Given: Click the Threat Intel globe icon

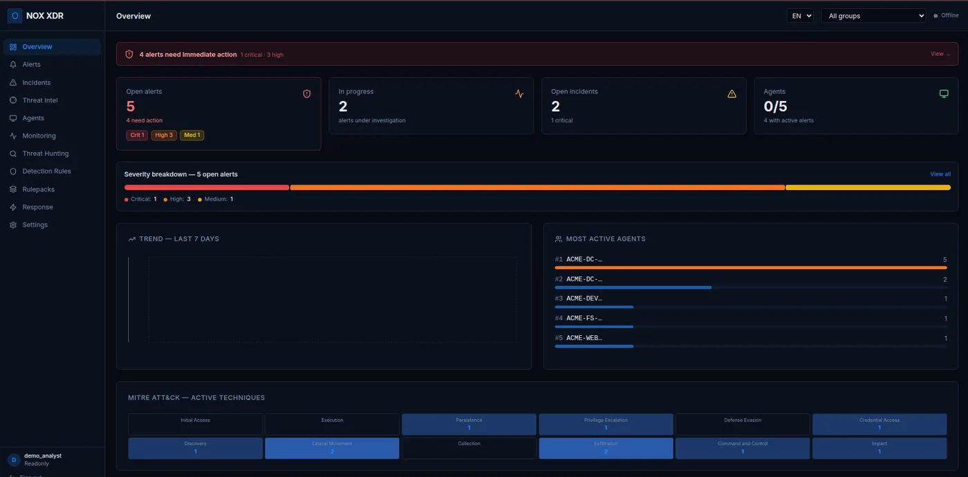Looking at the screenshot, I should click(x=13, y=100).
